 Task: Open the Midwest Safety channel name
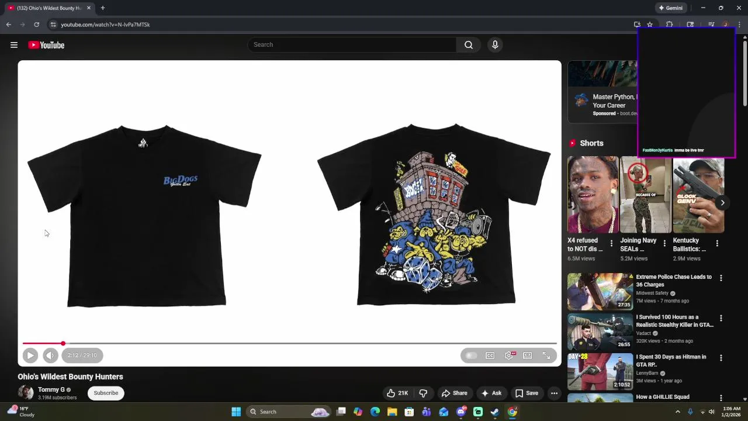point(652,293)
